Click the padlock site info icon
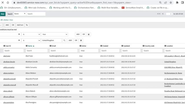Screen dimensions: 185x104 [x=14, y=3]
